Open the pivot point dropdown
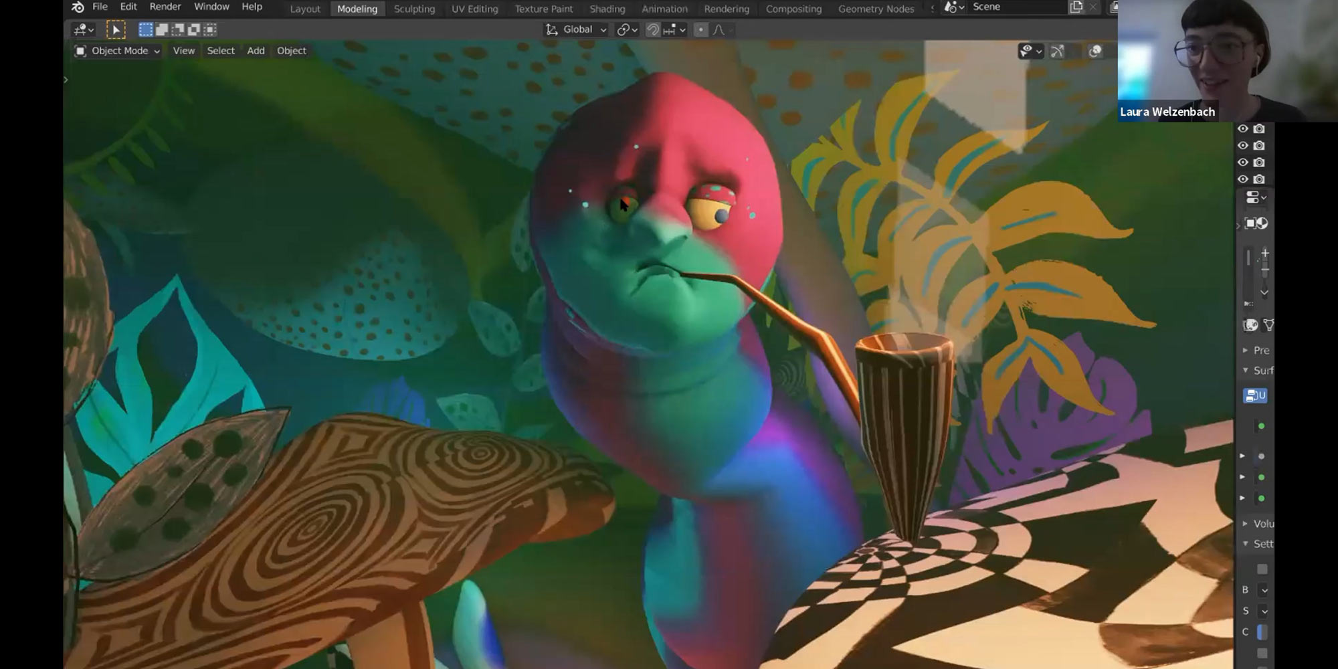The width and height of the screenshot is (1338, 669). [x=627, y=29]
